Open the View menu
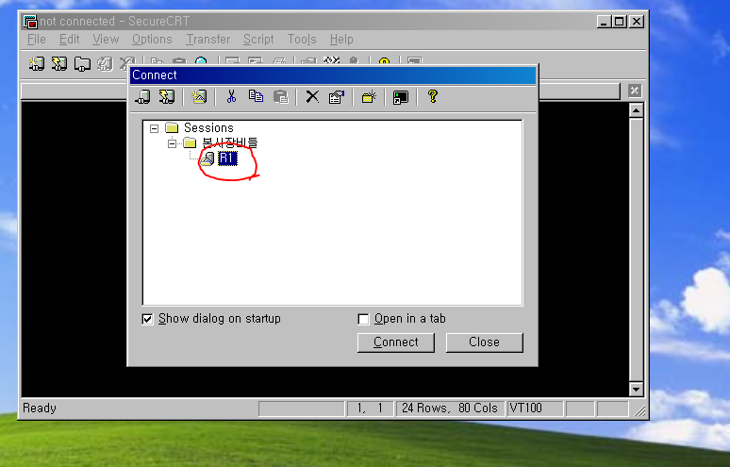The height and width of the screenshot is (467, 730). tap(106, 39)
